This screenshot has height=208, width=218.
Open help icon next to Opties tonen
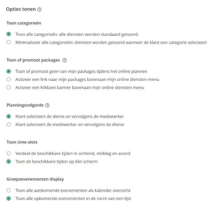pyautogui.click(x=40, y=10)
